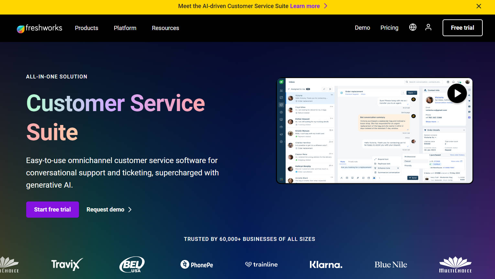Open the View order history link
This screenshot has width=495, height=279.
click(x=457, y=155)
